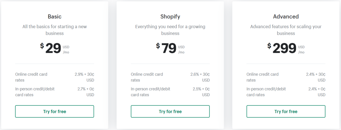Click the $299 price on Advanced card
Viewport: 341px width, 130px height.
[x=282, y=48]
